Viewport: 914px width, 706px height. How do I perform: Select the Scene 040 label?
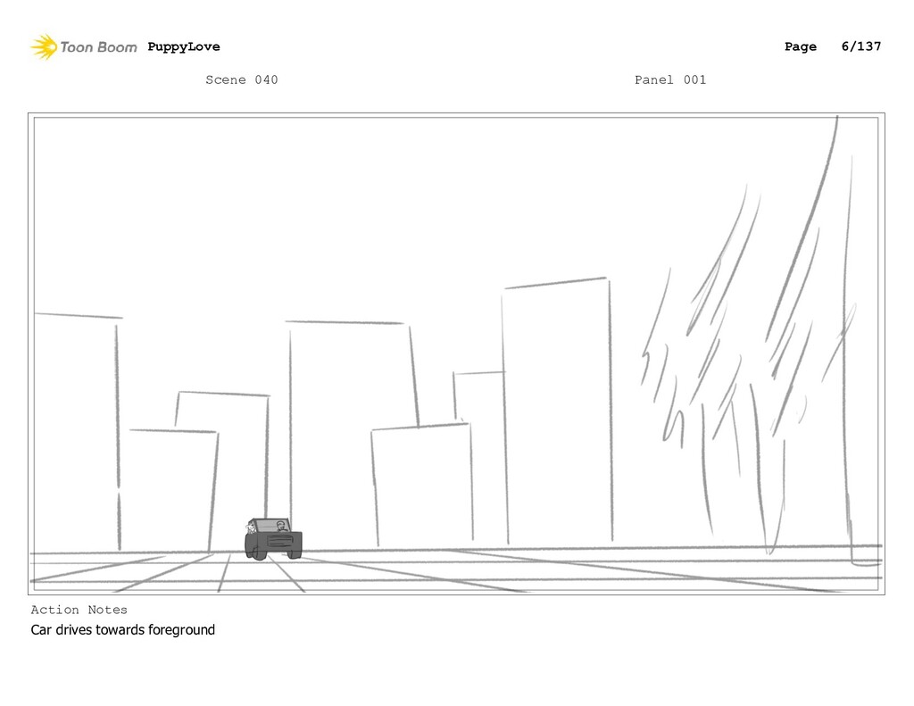pyautogui.click(x=241, y=79)
